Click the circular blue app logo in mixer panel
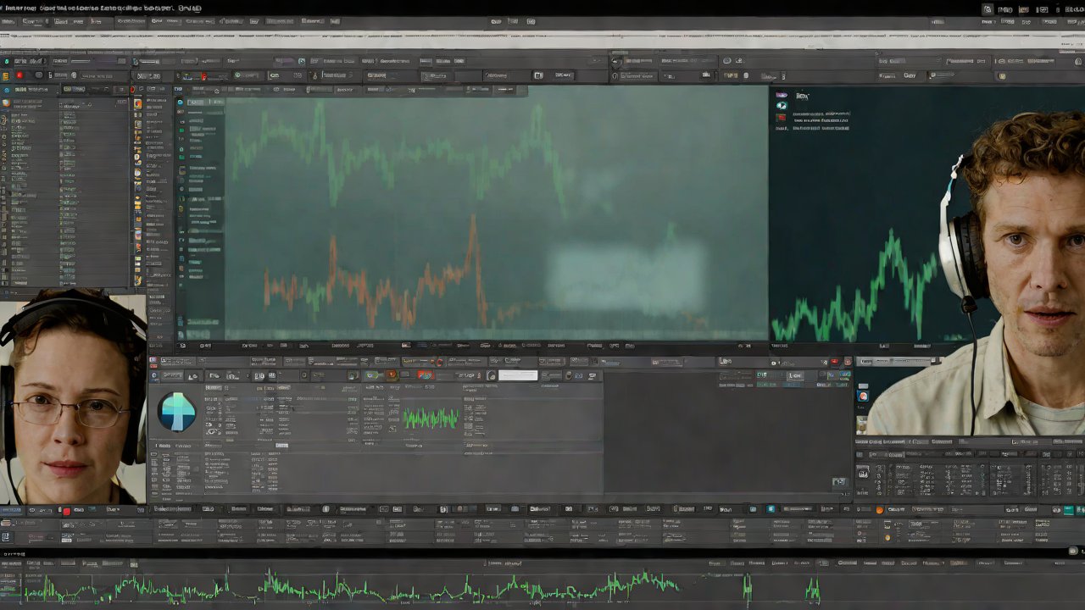Screen dimensions: 1085x610 coord(176,413)
